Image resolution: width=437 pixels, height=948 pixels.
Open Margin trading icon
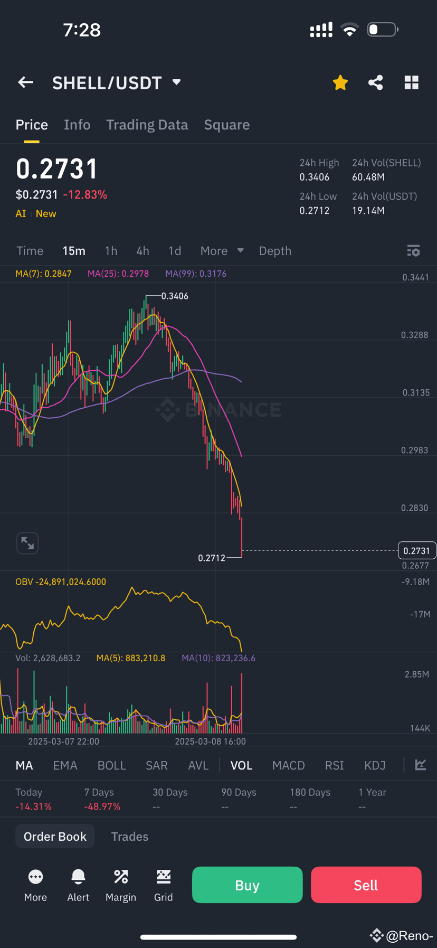click(x=121, y=877)
